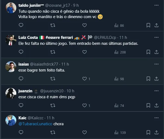Like juanzin's cisca cisca tweet
164x139 pixels.
[x=84, y=106]
